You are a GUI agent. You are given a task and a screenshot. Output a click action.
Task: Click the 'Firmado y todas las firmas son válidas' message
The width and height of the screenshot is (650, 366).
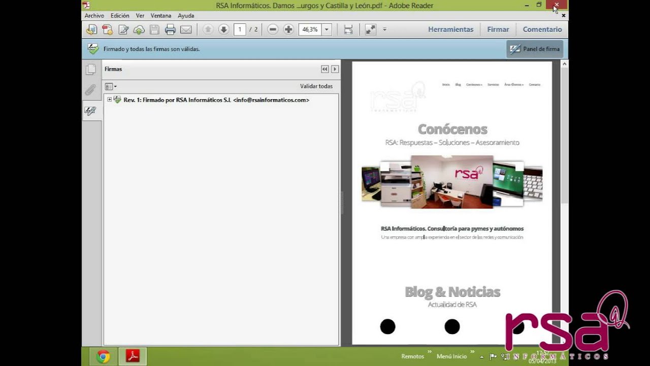(151, 49)
